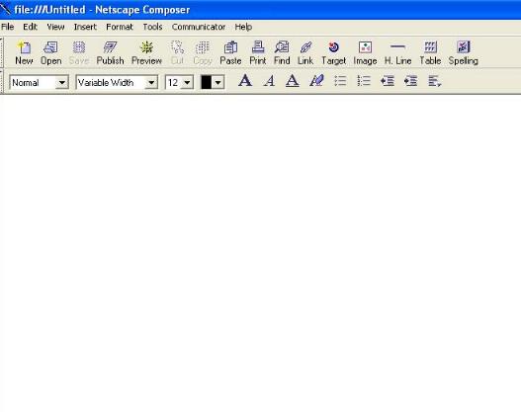Open a file with the Open icon
This screenshot has height=412, width=521.
(x=50, y=52)
